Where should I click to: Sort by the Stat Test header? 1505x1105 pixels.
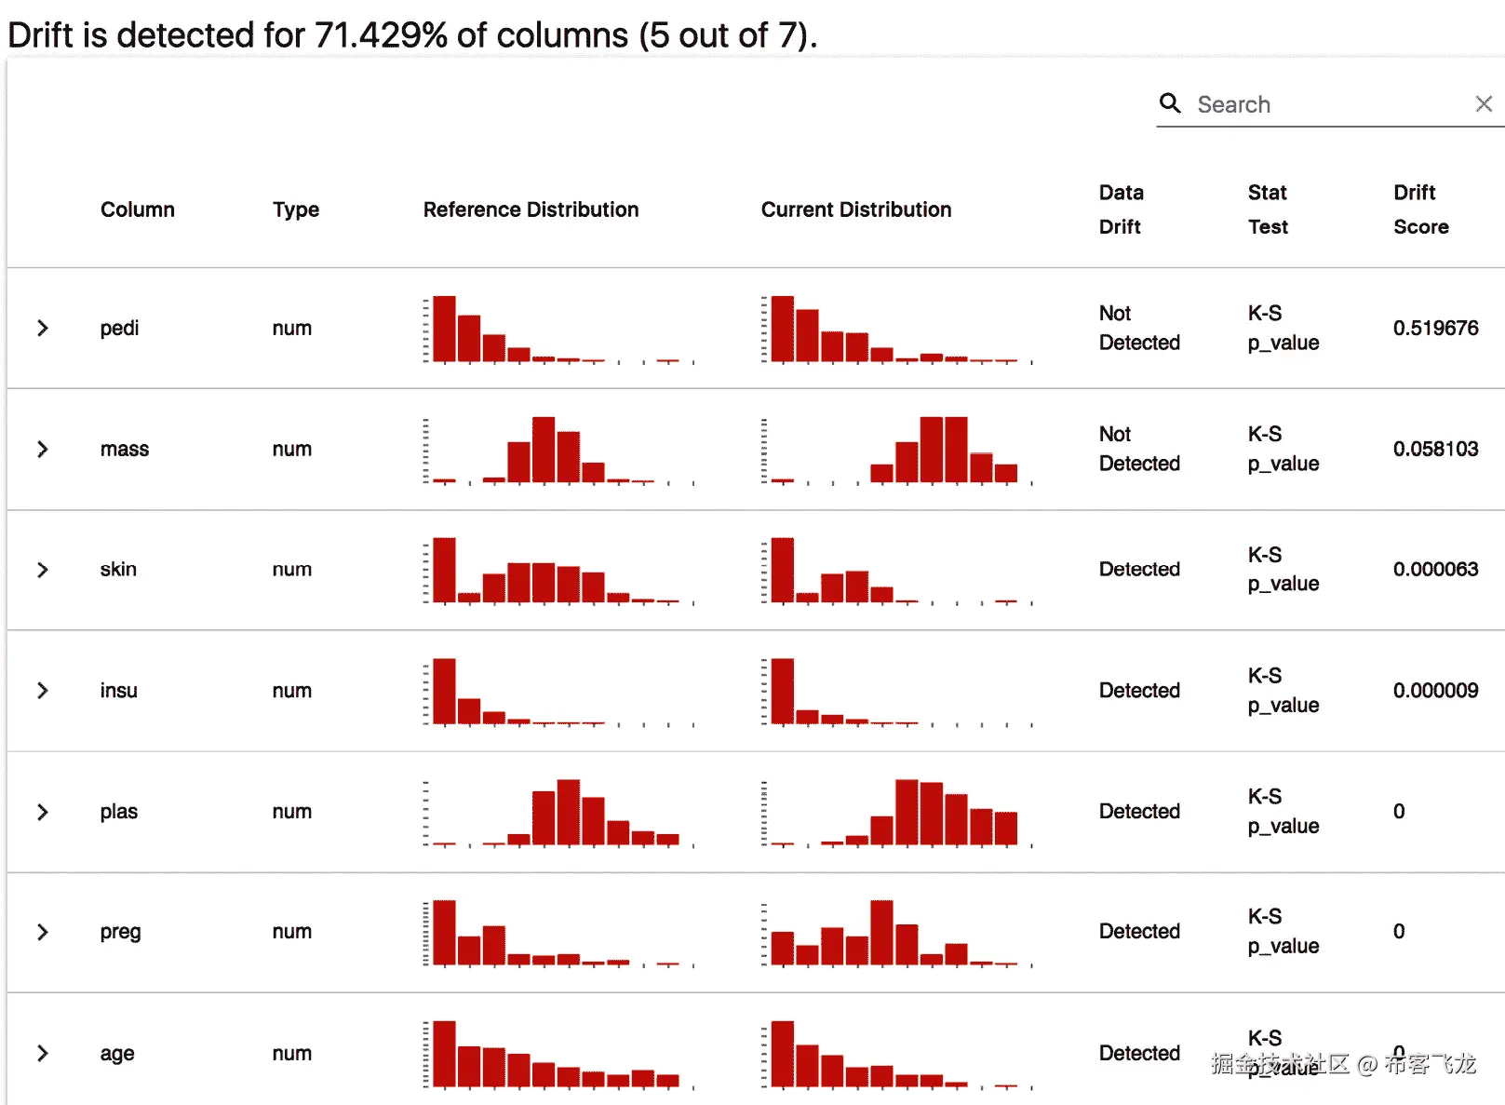[1268, 209]
